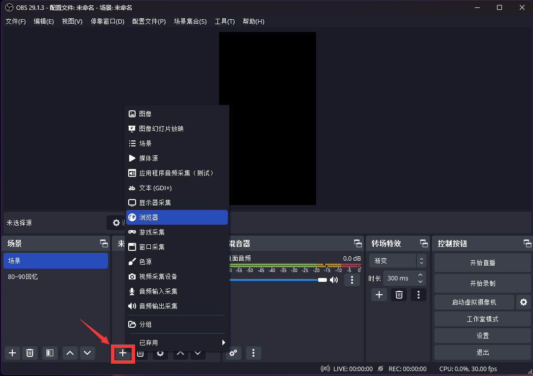
Task: Create a 分组 from the source menu
Action: point(177,324)
